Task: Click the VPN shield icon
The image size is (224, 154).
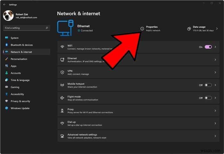Action: [x=62, y=72]
